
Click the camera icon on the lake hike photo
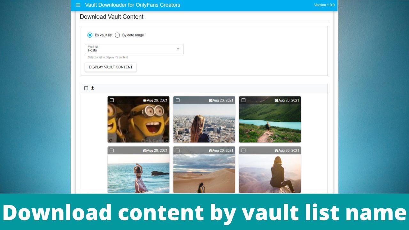pyautogui.click(x=276, y=100)
